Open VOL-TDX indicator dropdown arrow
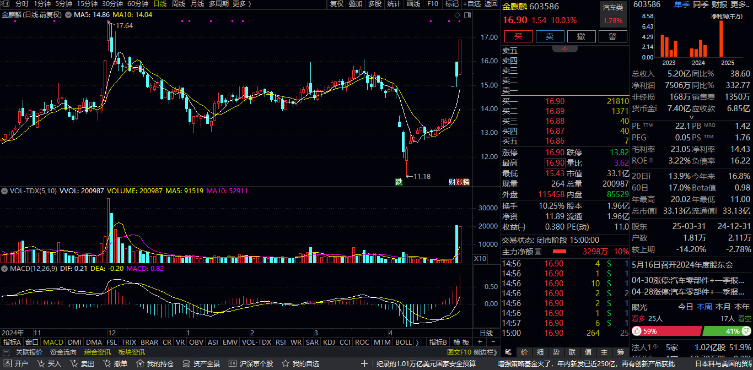Image resolution: width=753 pixels, height=370 pixels. (5, 191)
